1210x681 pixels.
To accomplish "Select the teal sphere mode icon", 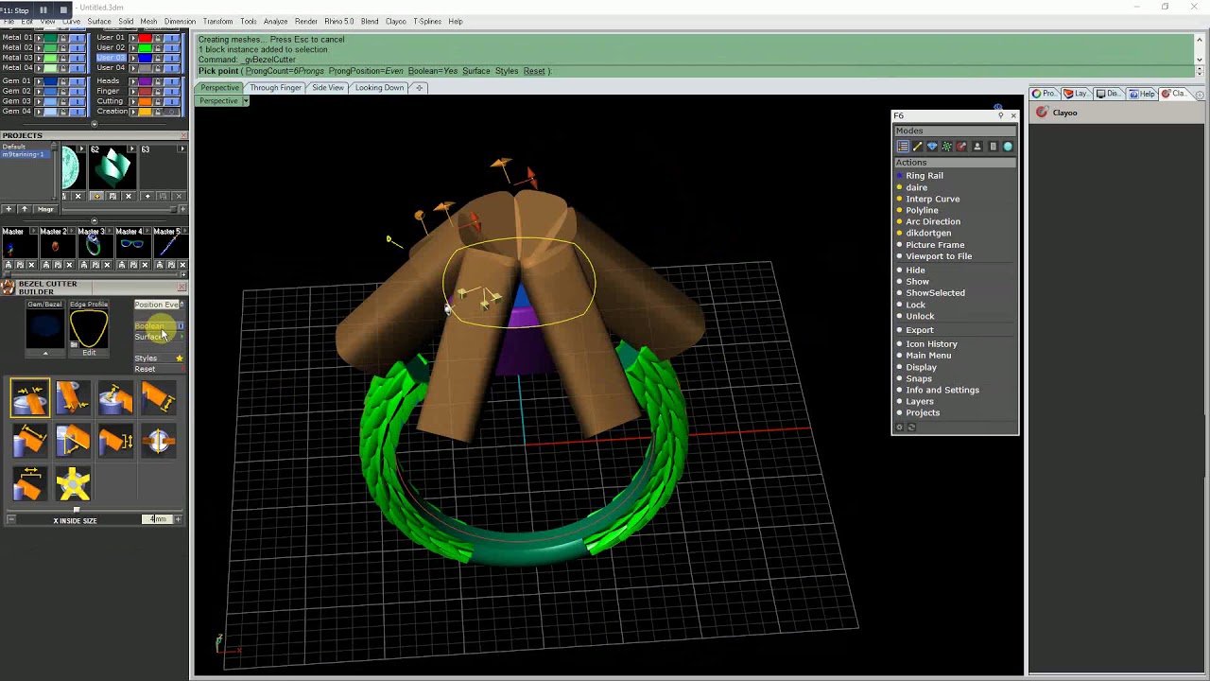I will click(1008, 147).
